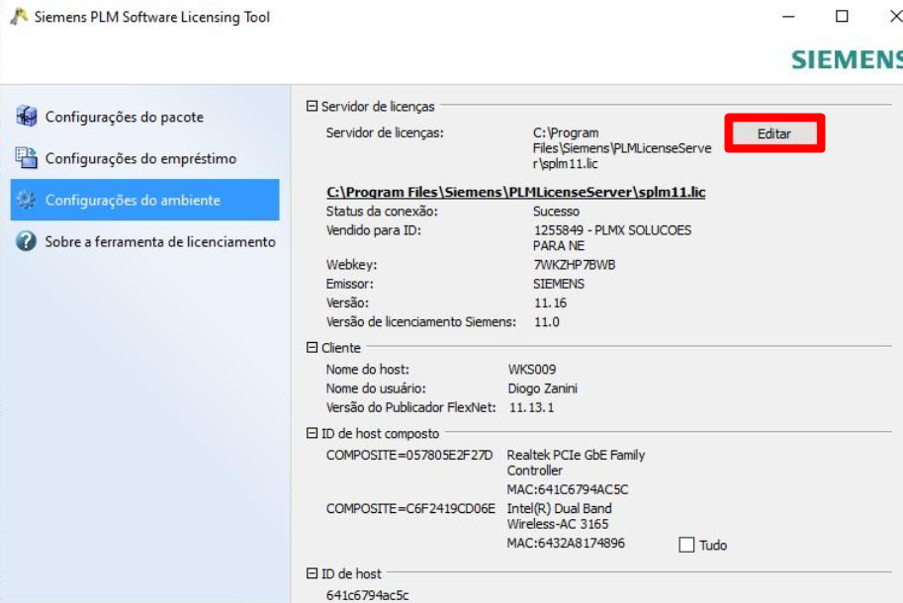Click COMPOSITE=057805E2F27D entry

click(x=409, y=455)
